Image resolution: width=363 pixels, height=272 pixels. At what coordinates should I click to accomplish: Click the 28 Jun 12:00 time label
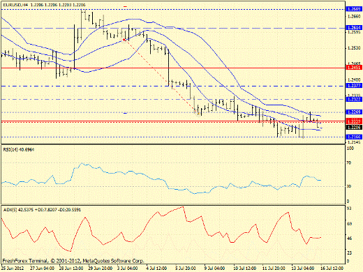71,269
